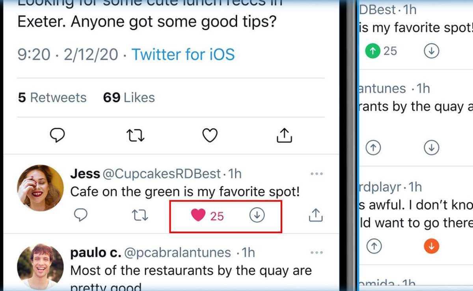Image resolution: width=473 pixels, height=291 pixels.
Task: Upvote the antunes reply in right panel
Action: pos(374,147)
